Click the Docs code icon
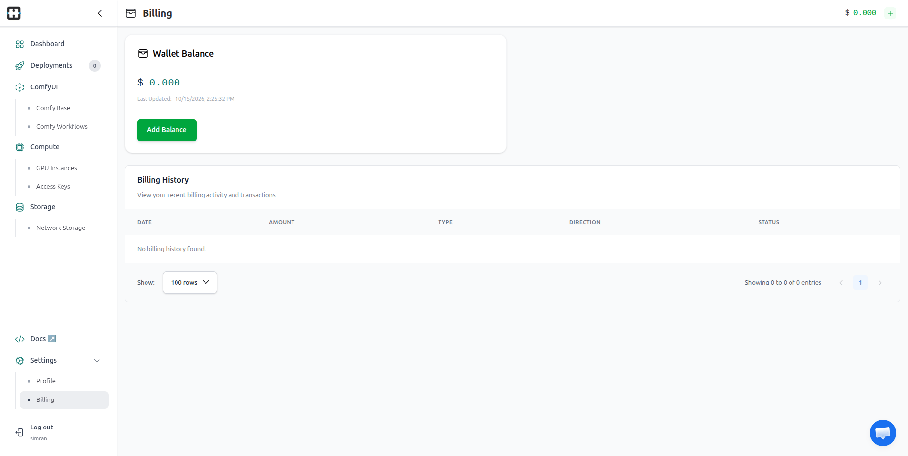 pyautogui.click(x=20, y=339)
